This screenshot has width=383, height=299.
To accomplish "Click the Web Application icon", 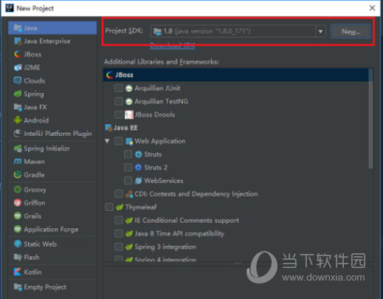I will pos(129,141).
